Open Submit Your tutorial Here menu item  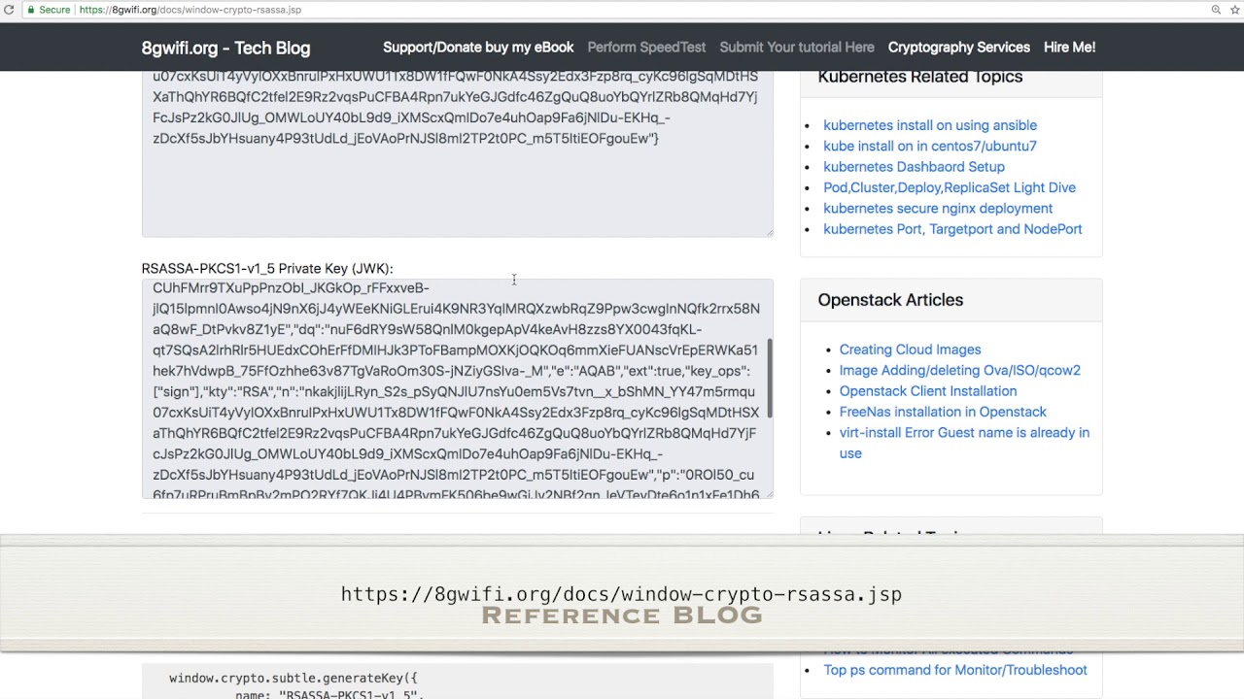pos(797,47)
